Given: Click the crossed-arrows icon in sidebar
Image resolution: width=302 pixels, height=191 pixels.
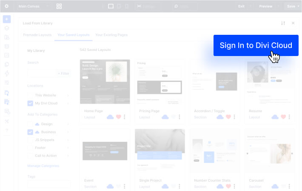Looking at the screenshot, I should [7, 121].
